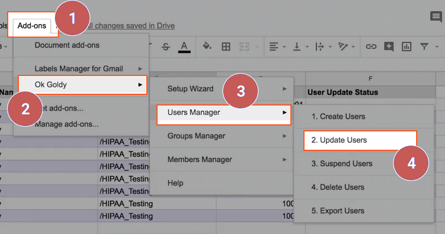Screen dimensions: 445x234
Task: Select bottom row /HIPAA_Testing cell
Action: [157, 216]
